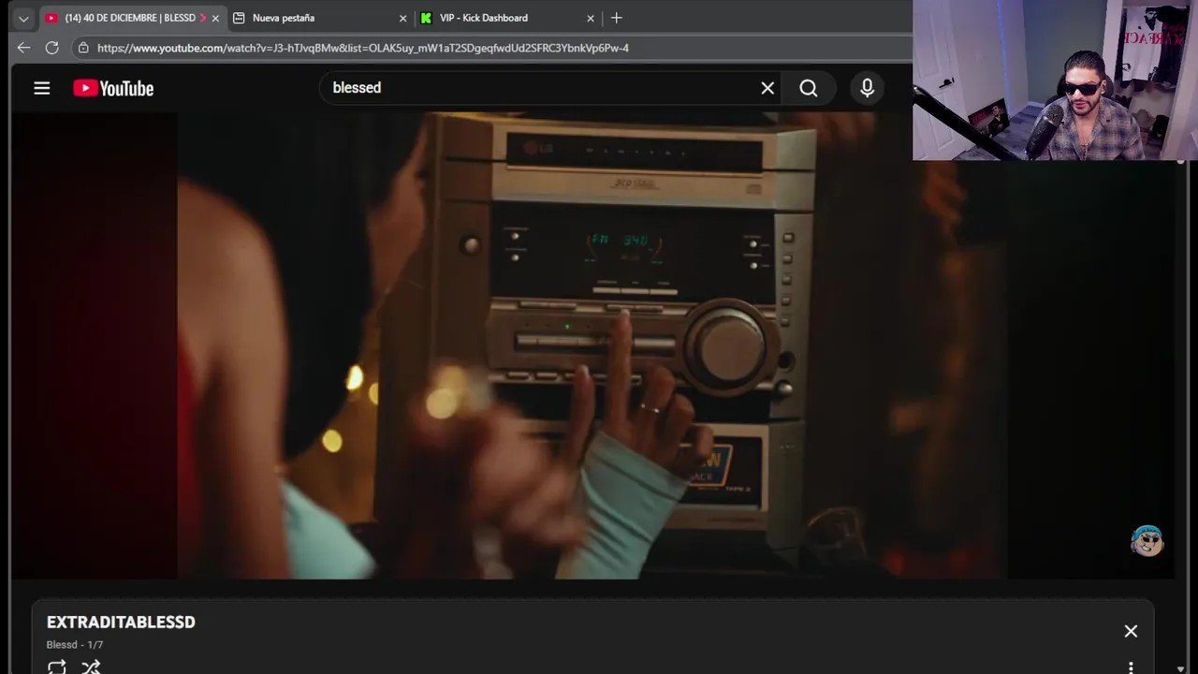Toggle playlist loop button
Image resolution: width=1198 pixels, height=674 pixels.
(x=57, y=667)
